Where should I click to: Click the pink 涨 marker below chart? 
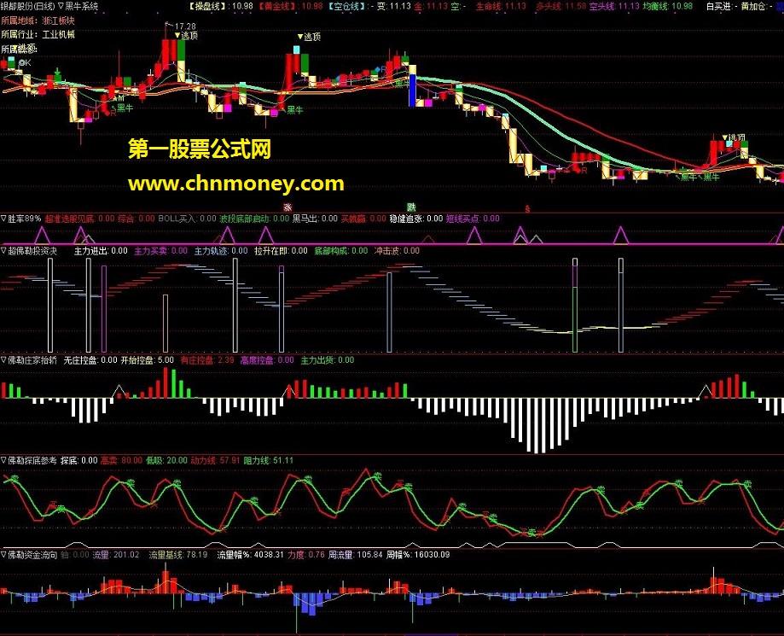[287, 207]
